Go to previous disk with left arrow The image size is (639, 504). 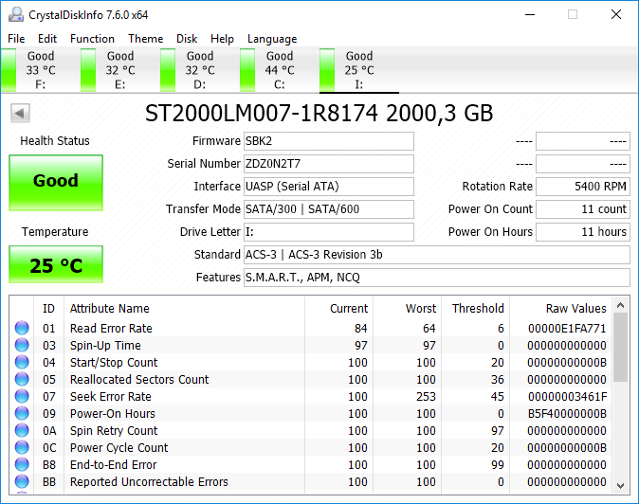coord(20,113)
